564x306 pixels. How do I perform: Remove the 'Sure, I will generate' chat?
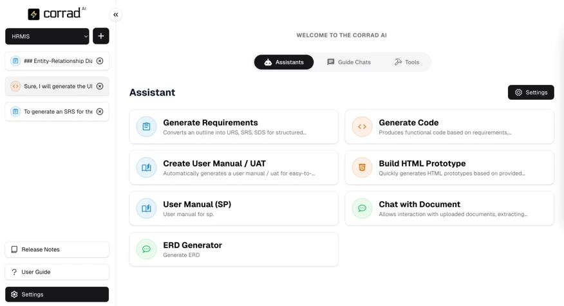coord(100,86)
